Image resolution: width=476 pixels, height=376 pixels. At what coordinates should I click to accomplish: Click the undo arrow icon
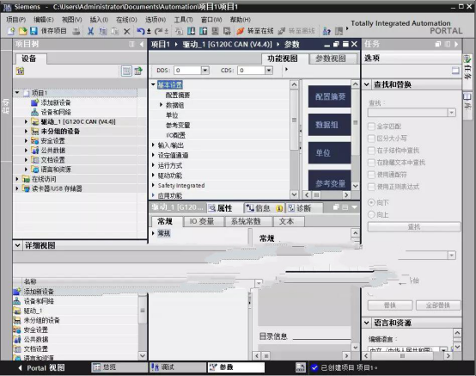(140, 31)
